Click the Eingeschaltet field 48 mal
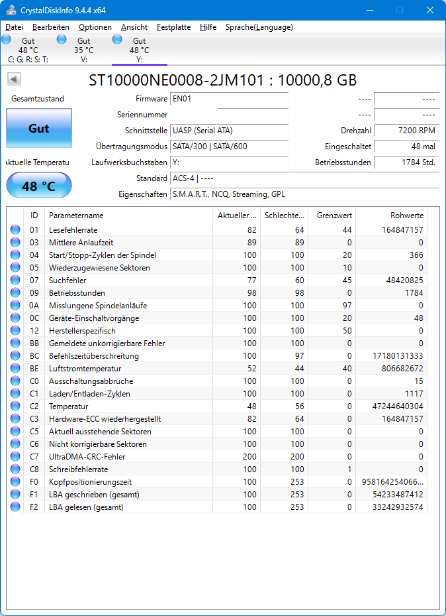Viewport: 446px width, 616px height. tap(406, 147)
